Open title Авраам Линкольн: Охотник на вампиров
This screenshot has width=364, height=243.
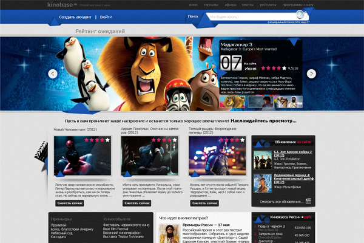(150, 131)
